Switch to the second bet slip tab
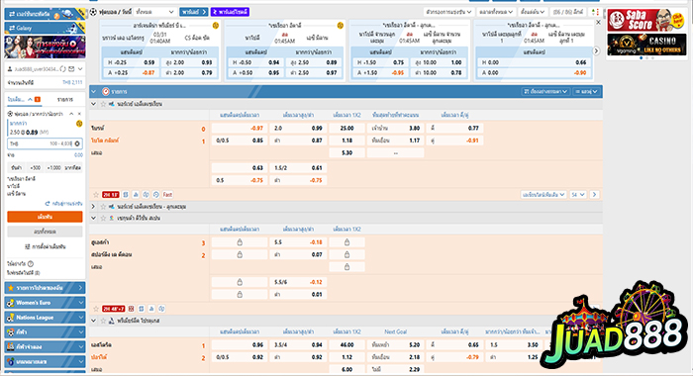693x376 pixels. click(x=65, y=99)
